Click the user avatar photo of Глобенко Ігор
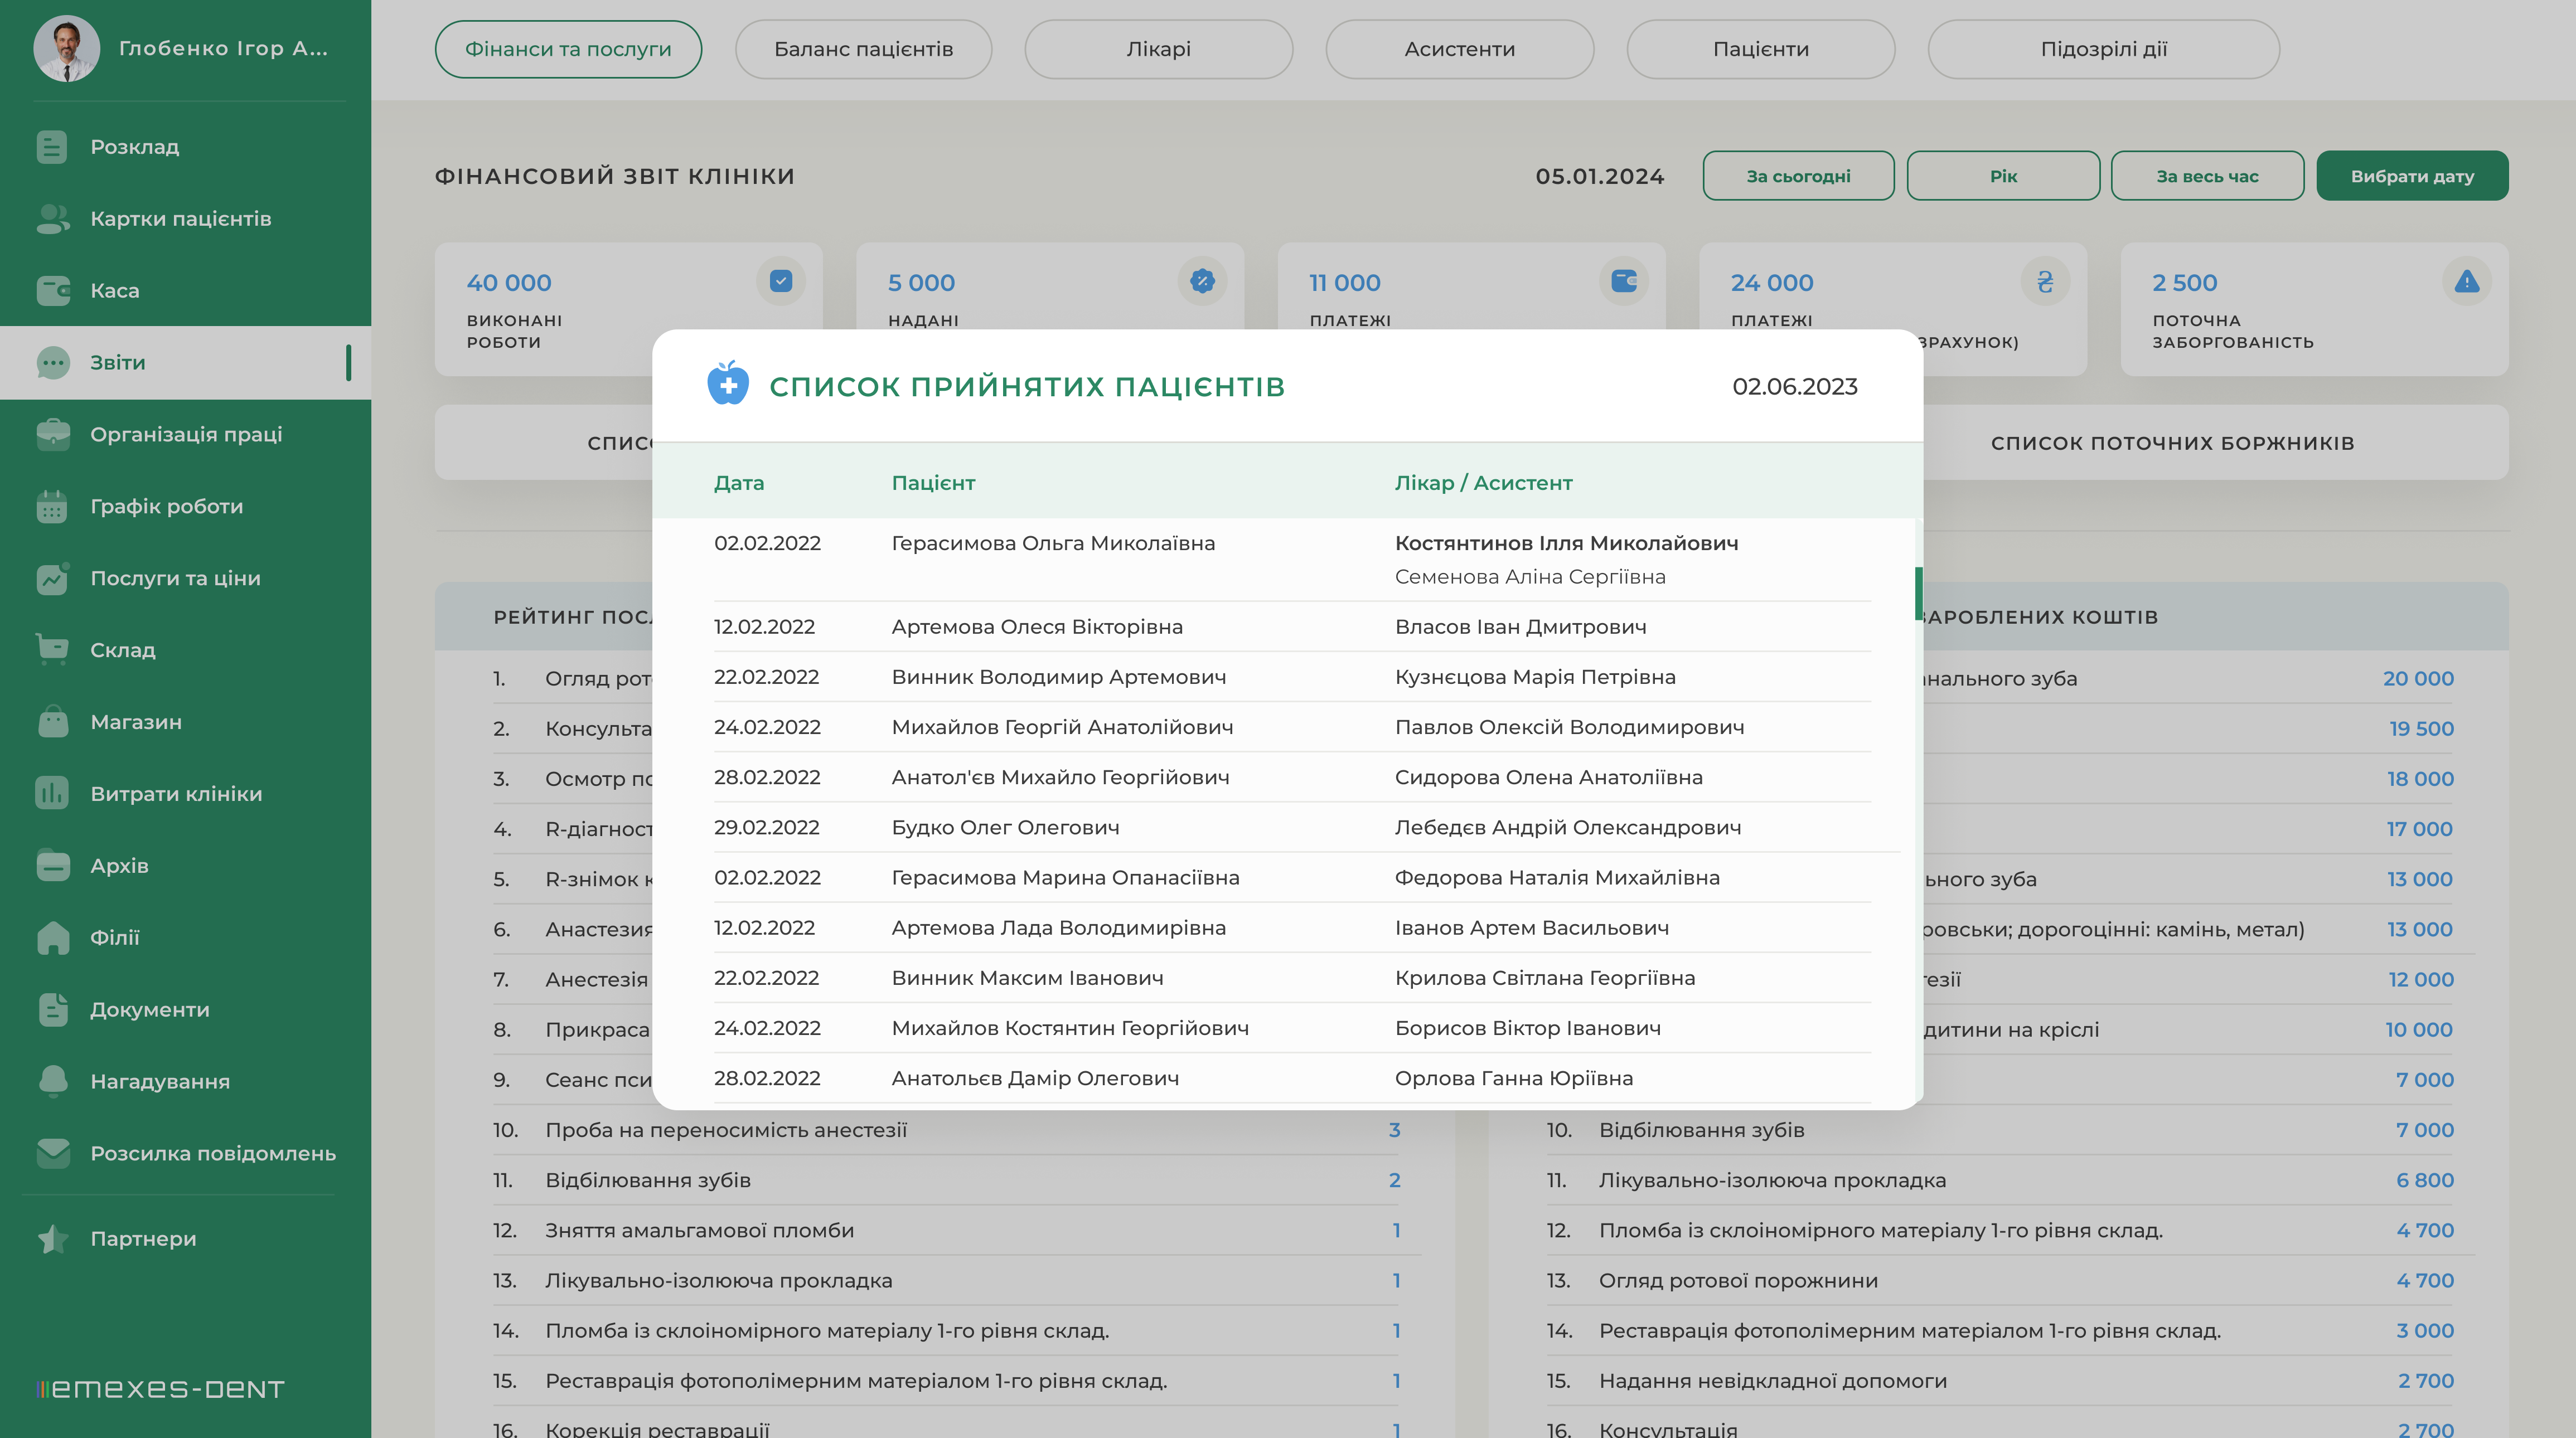 coord(67,48)
